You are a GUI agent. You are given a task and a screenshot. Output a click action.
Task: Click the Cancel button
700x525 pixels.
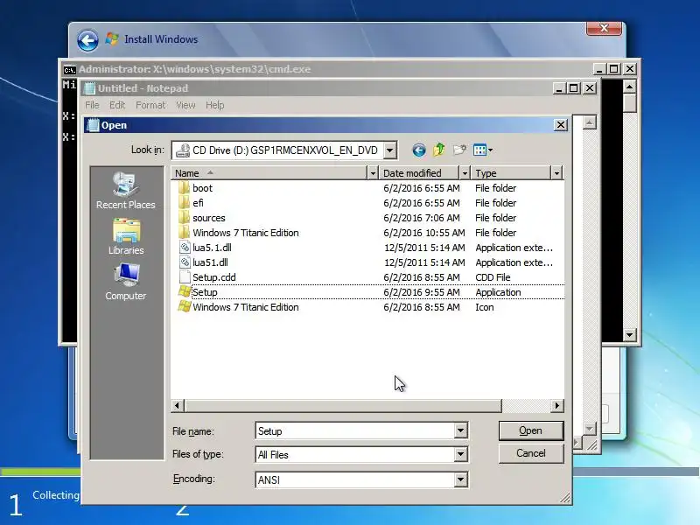(531, 453)
